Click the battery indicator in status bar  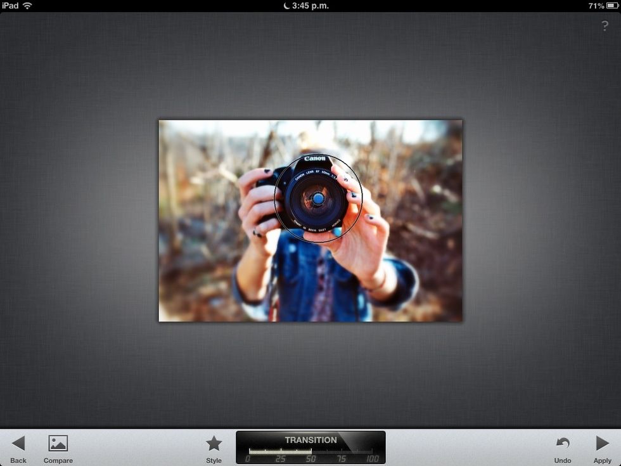tap(613, 6)
